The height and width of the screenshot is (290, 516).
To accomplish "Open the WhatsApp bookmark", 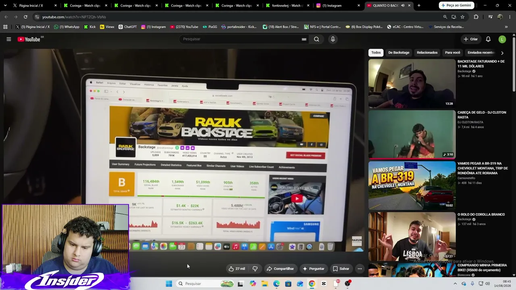I will [x=67, y=27].
